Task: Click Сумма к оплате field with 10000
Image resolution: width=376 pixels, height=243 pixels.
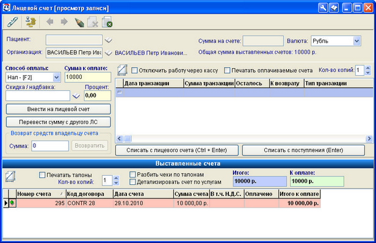Action: click(x=88, y=78)
